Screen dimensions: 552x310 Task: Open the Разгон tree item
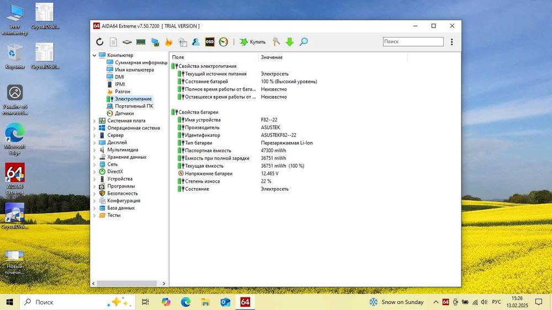122,92
